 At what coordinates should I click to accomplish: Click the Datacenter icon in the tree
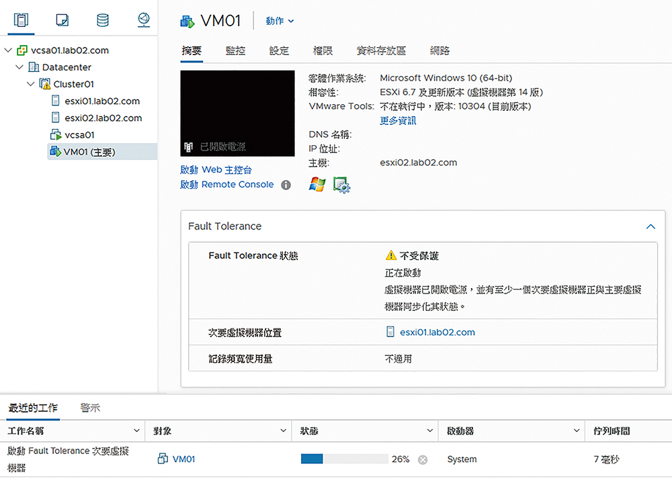coord(34,67)
